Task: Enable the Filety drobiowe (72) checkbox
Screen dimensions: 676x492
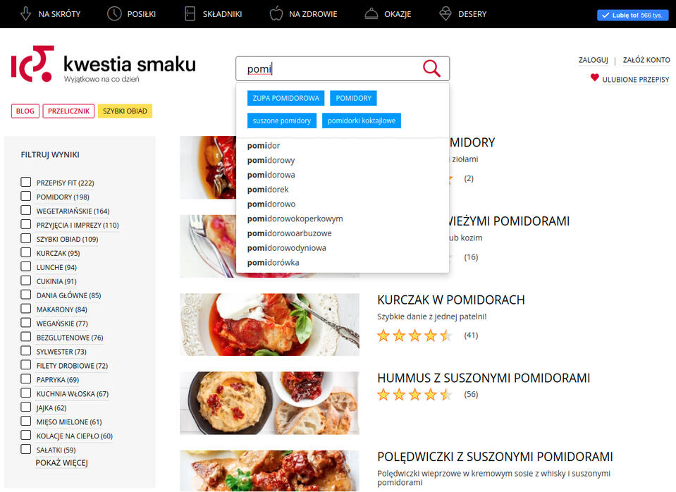Action: [x=26, y=365]
